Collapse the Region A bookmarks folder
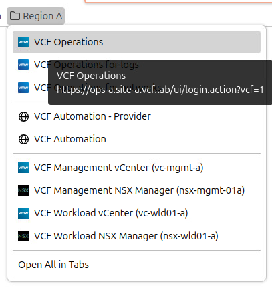Viewport: 272px width, 290px height. (35, 16)
